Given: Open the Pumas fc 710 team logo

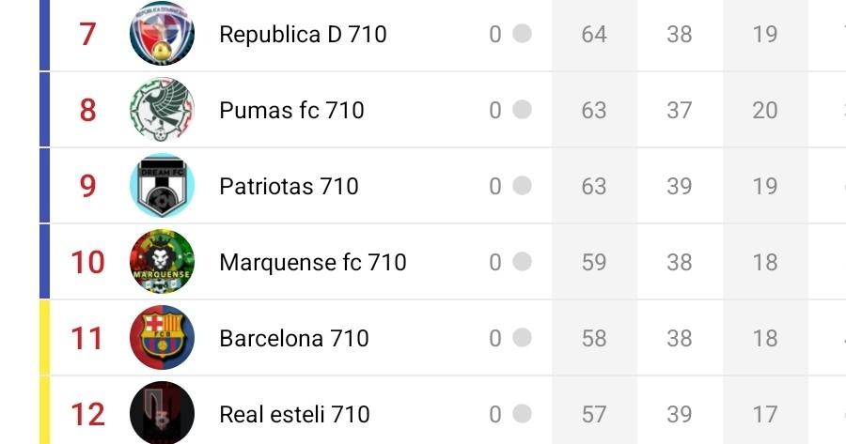Looking at the screenshot, I should (162, 111).
